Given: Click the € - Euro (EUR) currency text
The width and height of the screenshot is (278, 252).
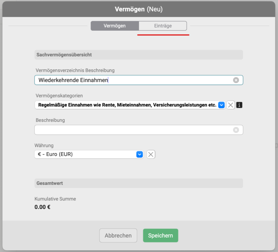Looking at the screenshot, I should click(x=55, y=155).
